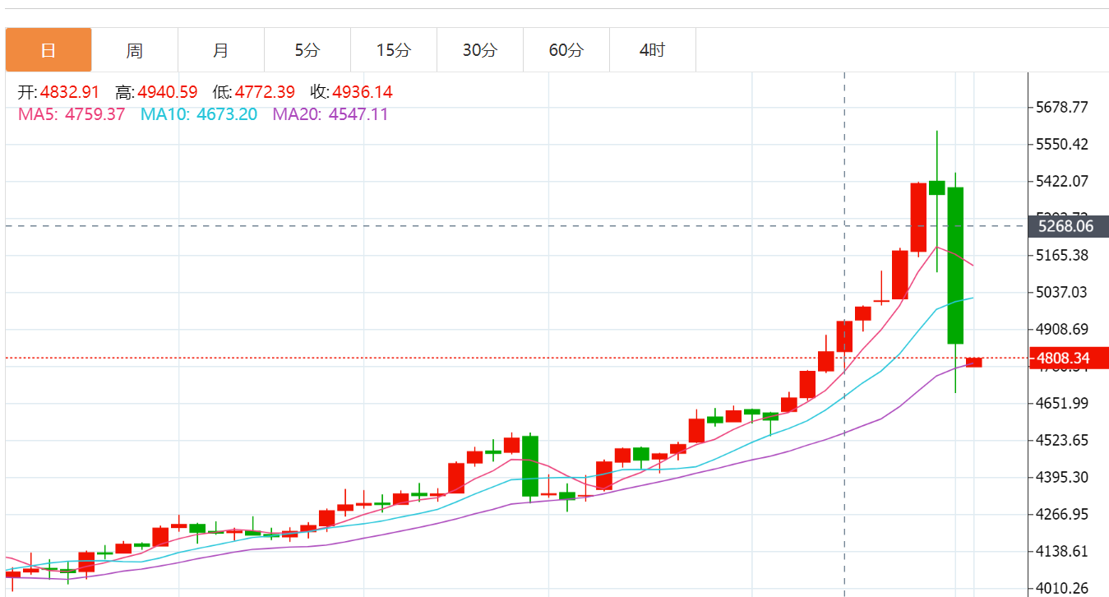Click the 5678.77 price axis label

pos(1062,108)
